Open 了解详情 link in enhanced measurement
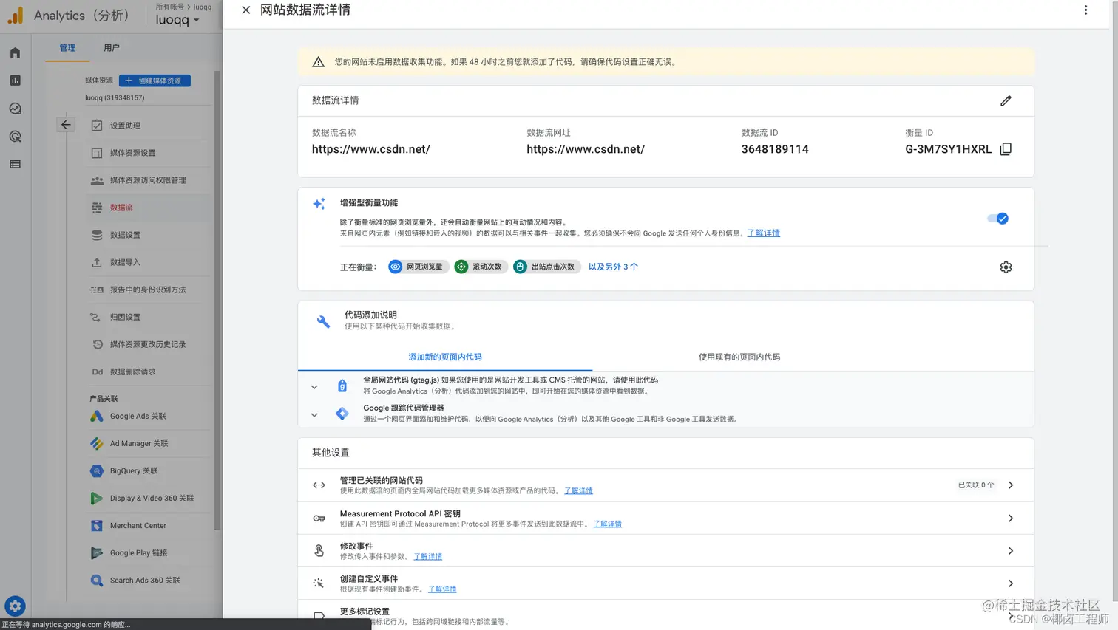The image size is (1118, 630). tap(763, 233)
